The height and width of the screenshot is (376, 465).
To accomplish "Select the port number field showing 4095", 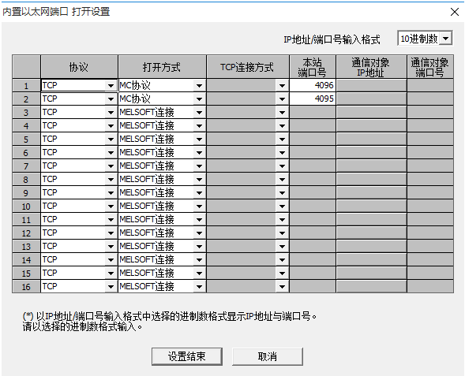I will (x=313, y=99).
